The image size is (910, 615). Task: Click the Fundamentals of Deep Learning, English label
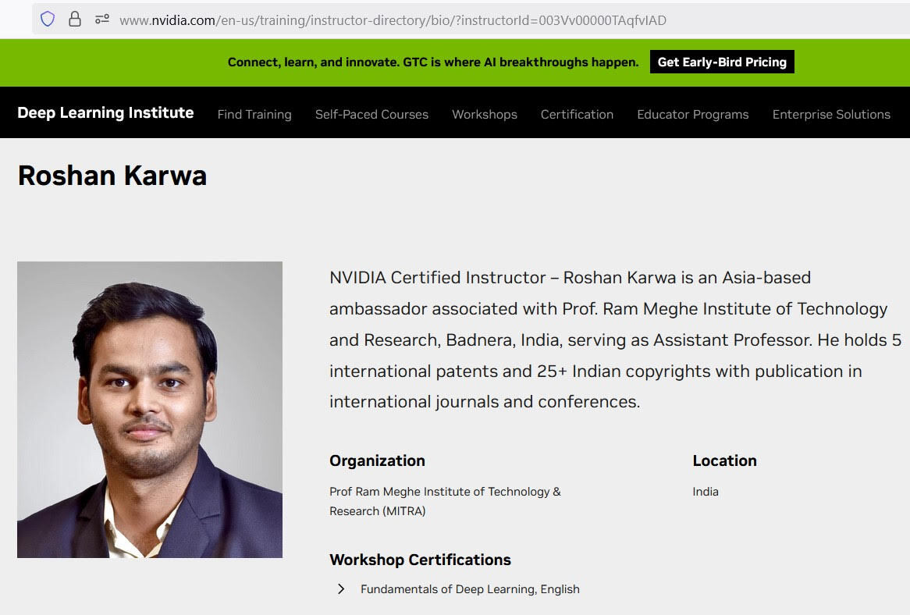[x=470, y=589]
